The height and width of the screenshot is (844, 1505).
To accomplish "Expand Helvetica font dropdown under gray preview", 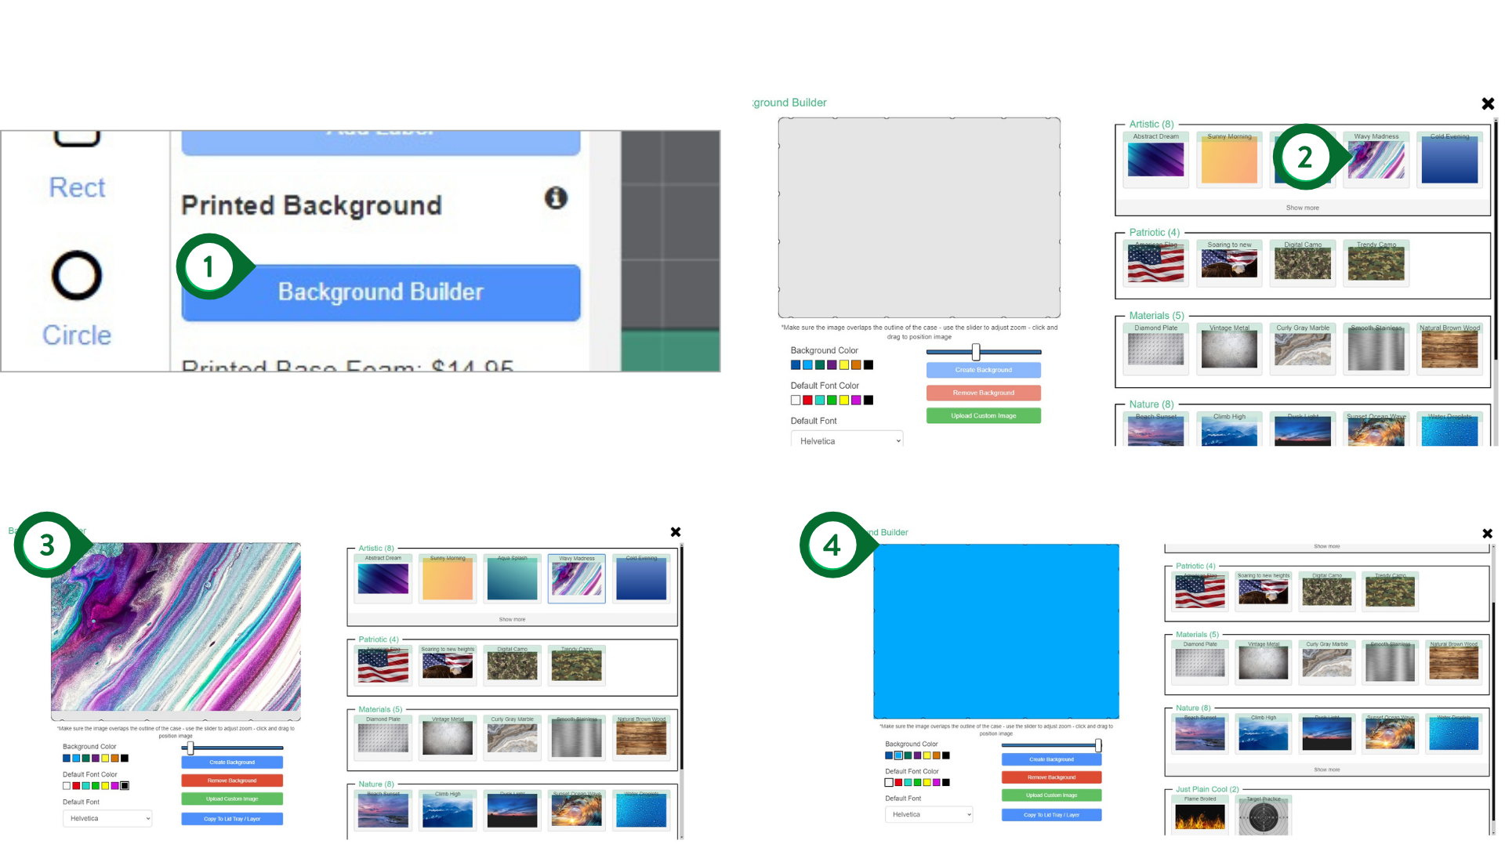I will [847, 441].
